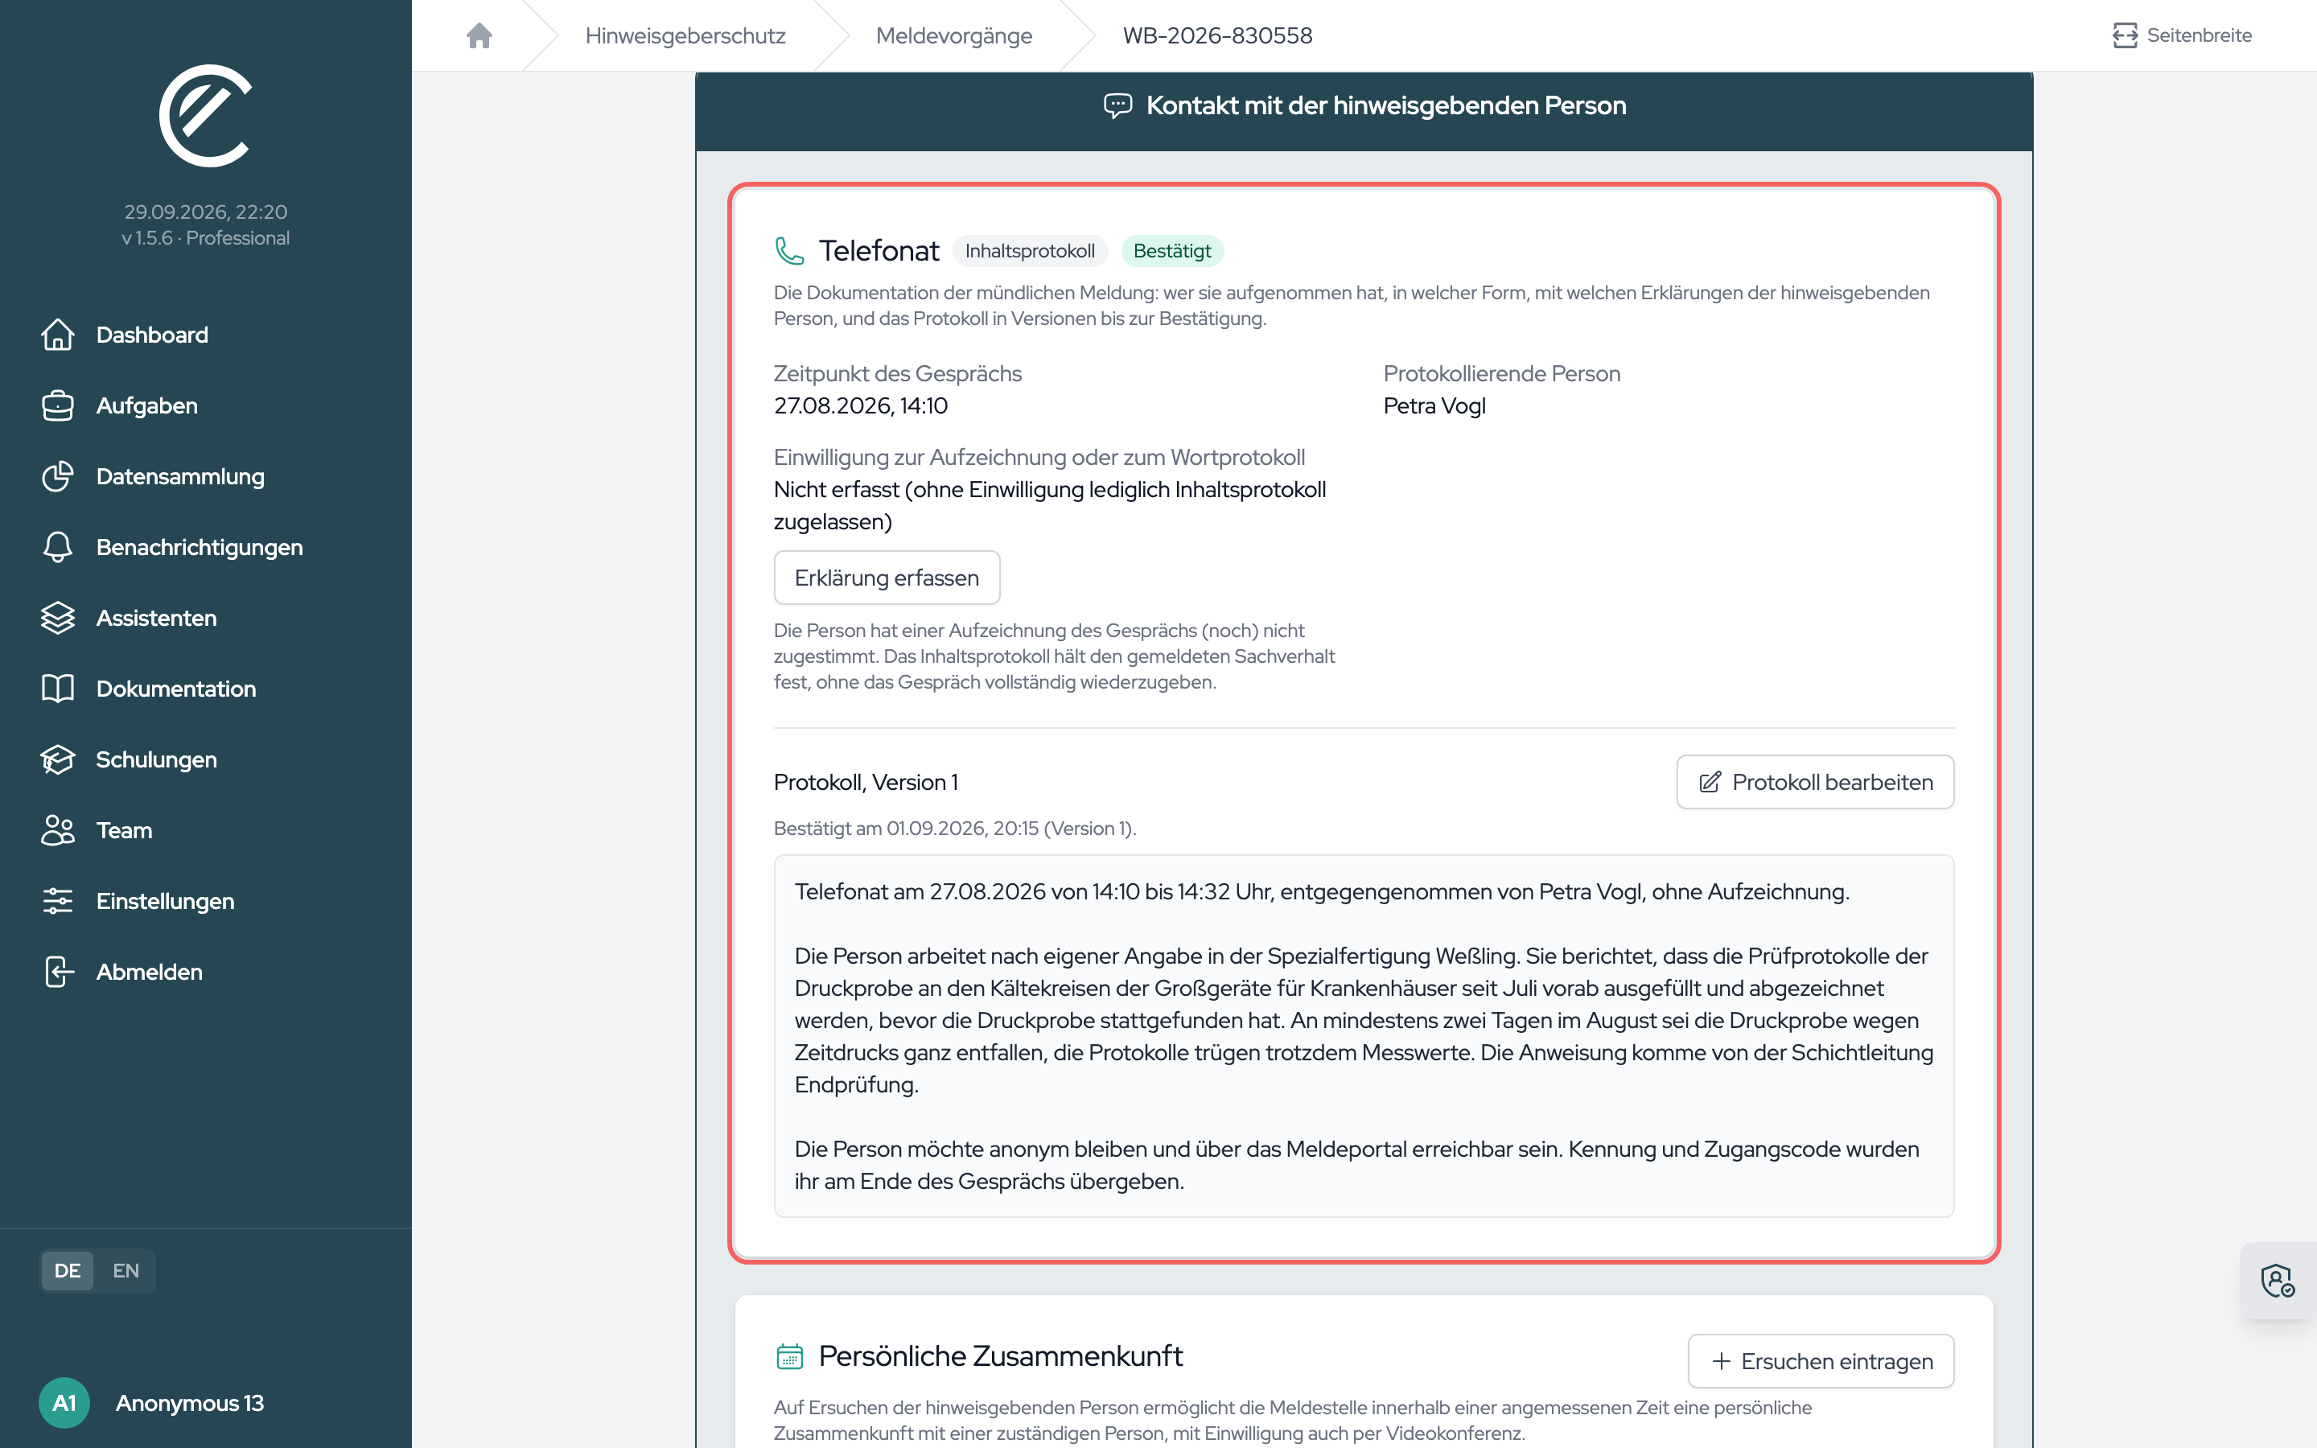The width and height of the screenshot is (2317, 1448).
Task: Click Erklärung erfassen button
Action: (887, 578)
